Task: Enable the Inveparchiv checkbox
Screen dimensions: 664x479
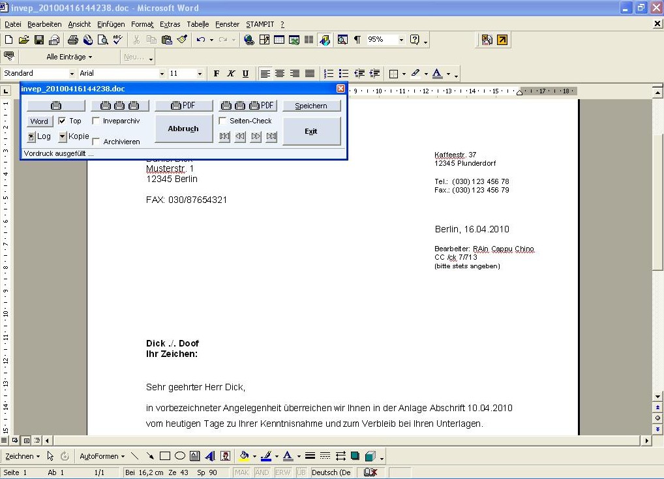Action: tap(96, 121)
